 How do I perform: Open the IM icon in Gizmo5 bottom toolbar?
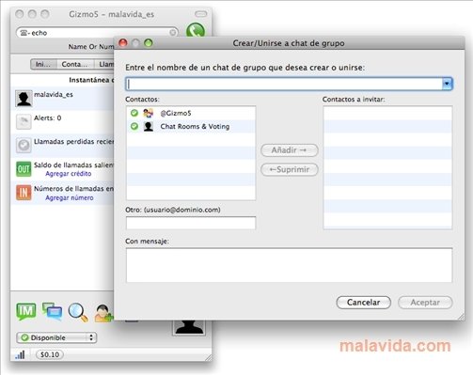[26, 311]
